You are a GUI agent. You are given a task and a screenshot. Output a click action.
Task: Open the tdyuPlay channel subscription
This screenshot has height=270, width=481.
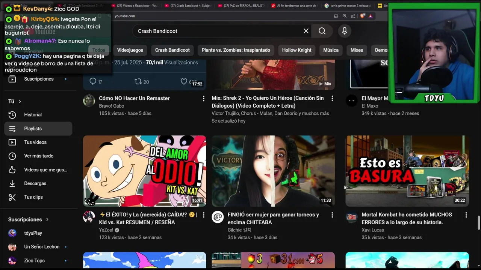(x=38, y=233)
